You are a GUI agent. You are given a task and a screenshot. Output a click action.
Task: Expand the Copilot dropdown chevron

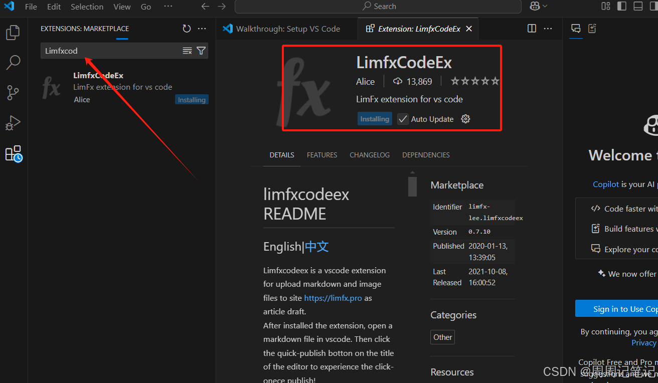pos(545,6)
